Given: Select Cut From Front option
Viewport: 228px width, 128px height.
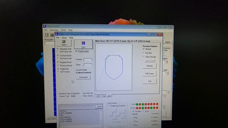Looking at the screenshot, I should [64, 58].
